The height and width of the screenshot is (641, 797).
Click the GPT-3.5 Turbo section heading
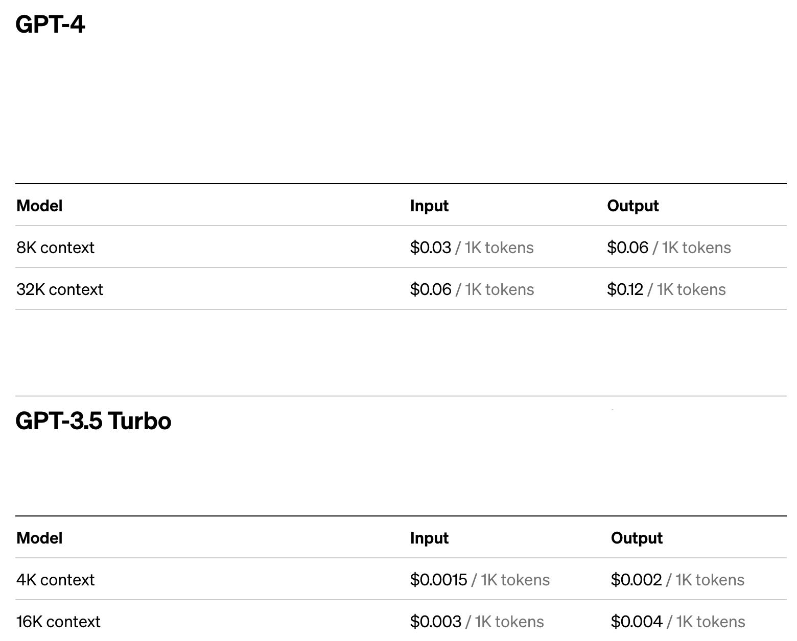pyautogui.click(x=93, y=421)
